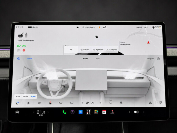Decrease cabin temperature with left arrow
Image resolution: width=177 pixels, height=133 pixels.
[34, 112]
